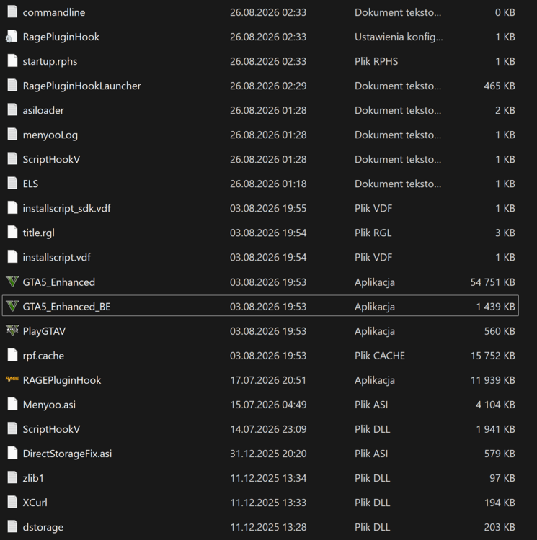Click the 4 104 KB size value
Screen dimensions: 537x540
click(x=495, y=405)
